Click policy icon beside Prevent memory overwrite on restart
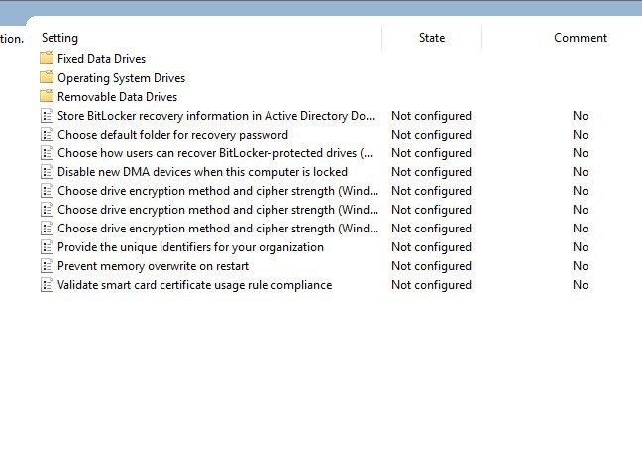Screen dimensions: 642x463 pyautogui.click(x=48, y=266)
